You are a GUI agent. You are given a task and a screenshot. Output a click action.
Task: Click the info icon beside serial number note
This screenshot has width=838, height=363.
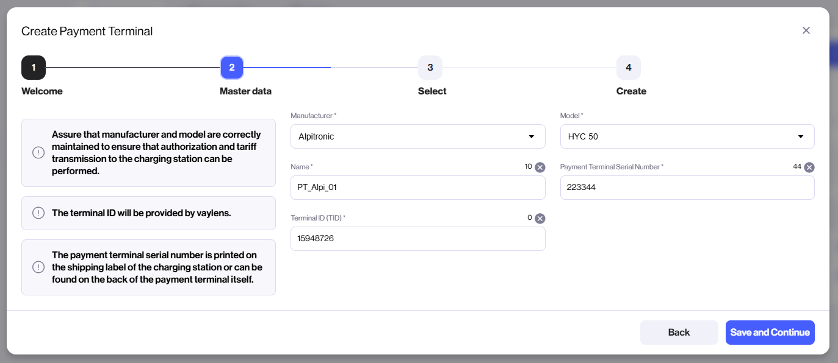[38, 267]
